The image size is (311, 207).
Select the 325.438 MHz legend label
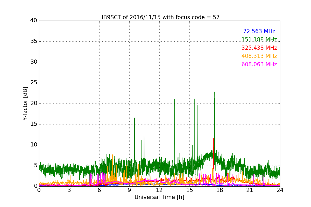pos(259,48)
